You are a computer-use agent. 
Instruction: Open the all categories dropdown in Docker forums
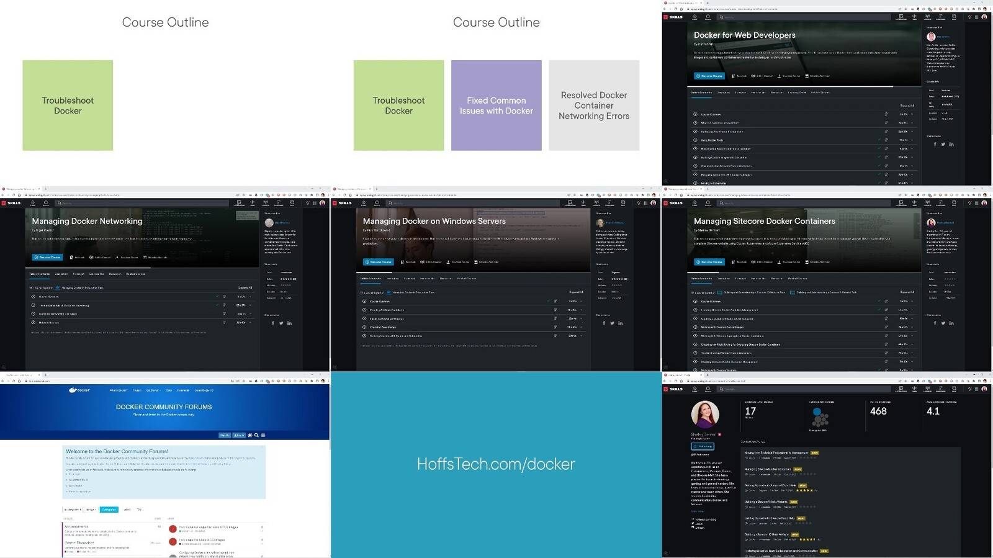click(x=73, y=510)
